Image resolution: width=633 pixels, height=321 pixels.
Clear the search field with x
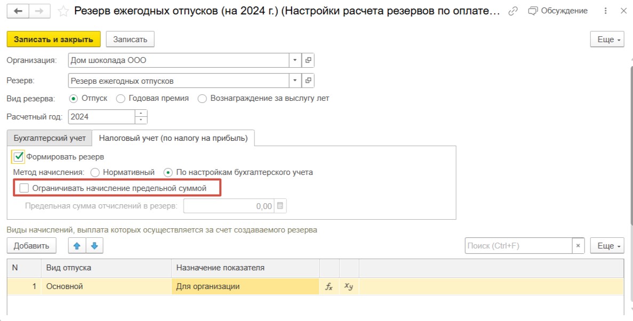tap(578, 246)
